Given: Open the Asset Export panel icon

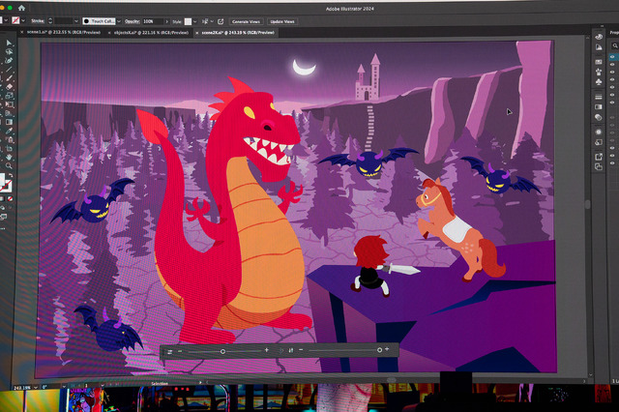Looking at the screenshot, I should pyautogui.click(x=599, y=157).
